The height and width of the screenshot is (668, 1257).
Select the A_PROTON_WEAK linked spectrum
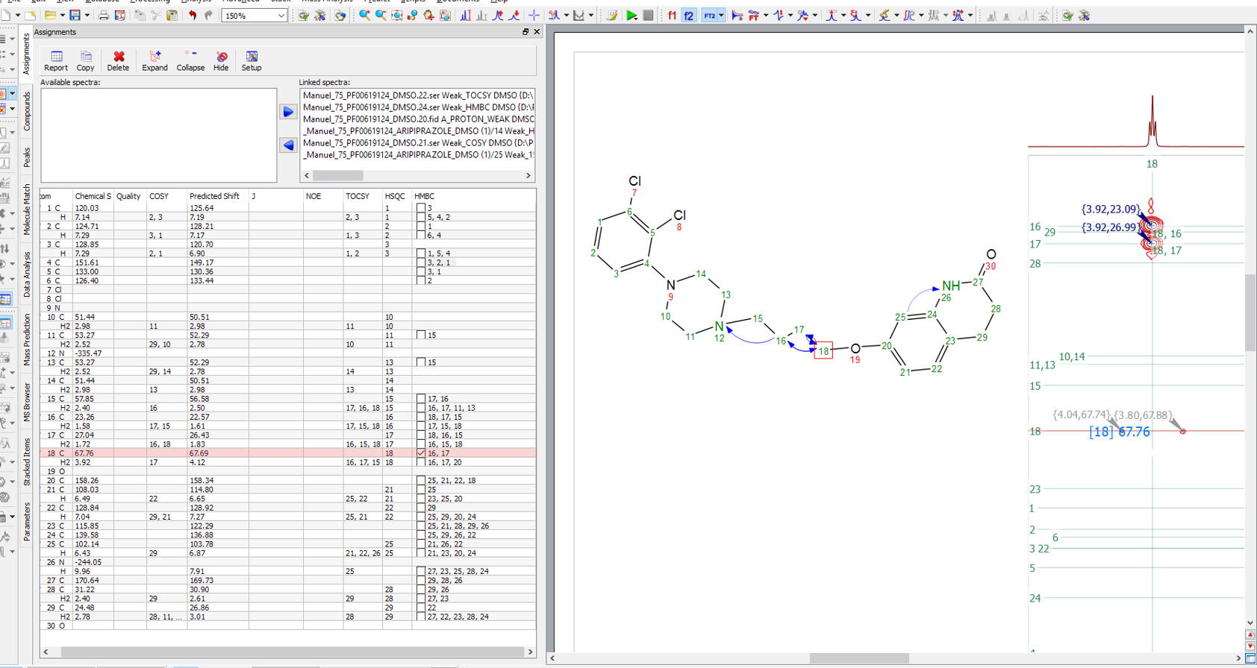click(418, 119)
